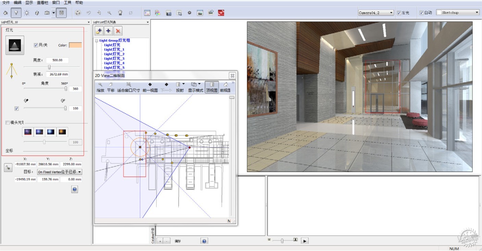Go to 前一视图 previous view
Screen dimensions: 482x251
click(x=150, y=88)
